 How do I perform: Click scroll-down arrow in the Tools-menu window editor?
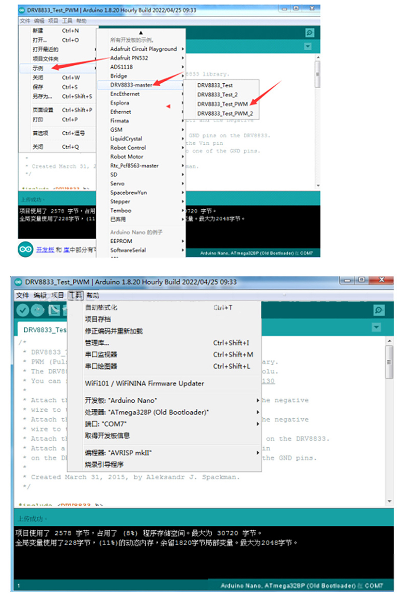390,501
